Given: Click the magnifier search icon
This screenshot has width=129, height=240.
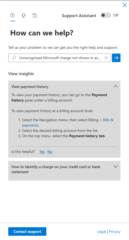Looking at the screenshot, I should click(x=14, y=58).
